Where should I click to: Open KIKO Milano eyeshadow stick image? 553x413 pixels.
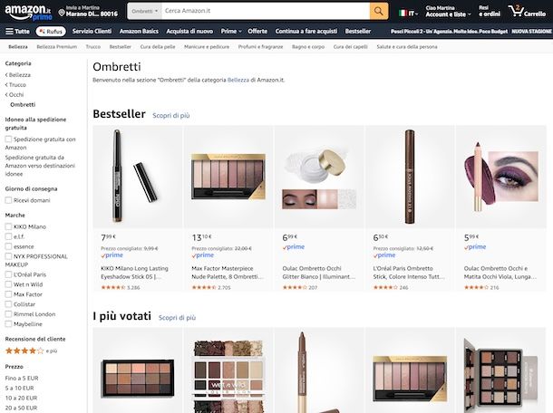(138, 177)
